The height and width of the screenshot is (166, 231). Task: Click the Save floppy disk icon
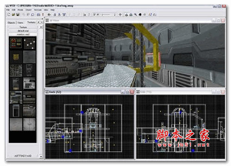pos(18,14)
